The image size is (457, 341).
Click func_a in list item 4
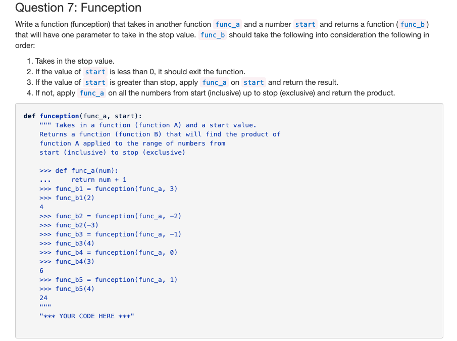91,93
